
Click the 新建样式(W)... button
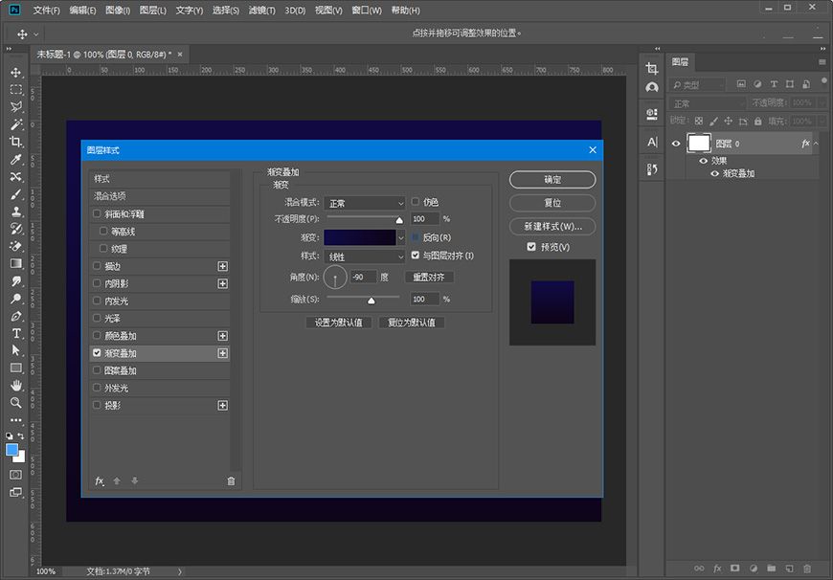[x=552, y=226]
